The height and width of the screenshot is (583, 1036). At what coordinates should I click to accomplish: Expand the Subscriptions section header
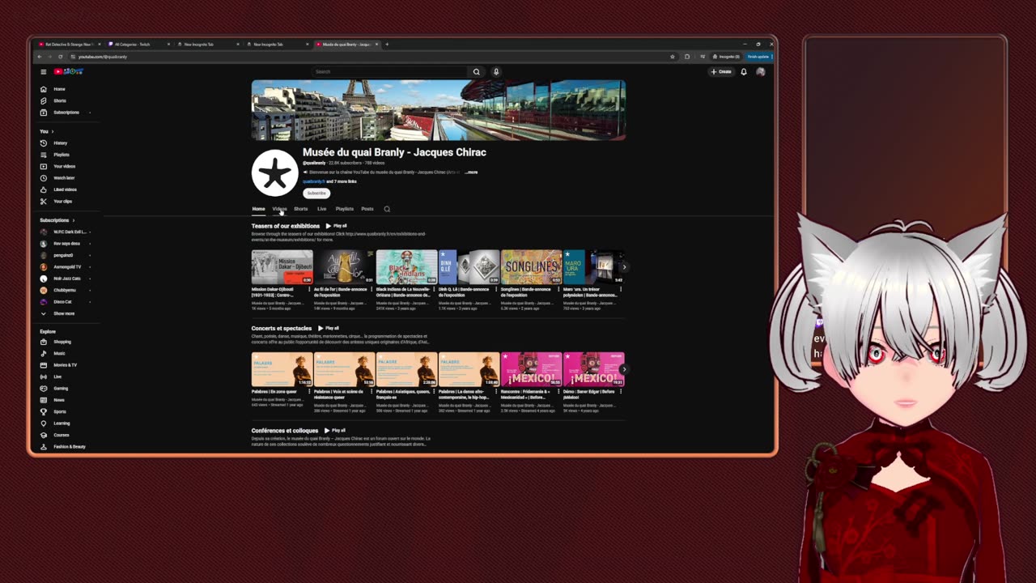click(57, 220)
